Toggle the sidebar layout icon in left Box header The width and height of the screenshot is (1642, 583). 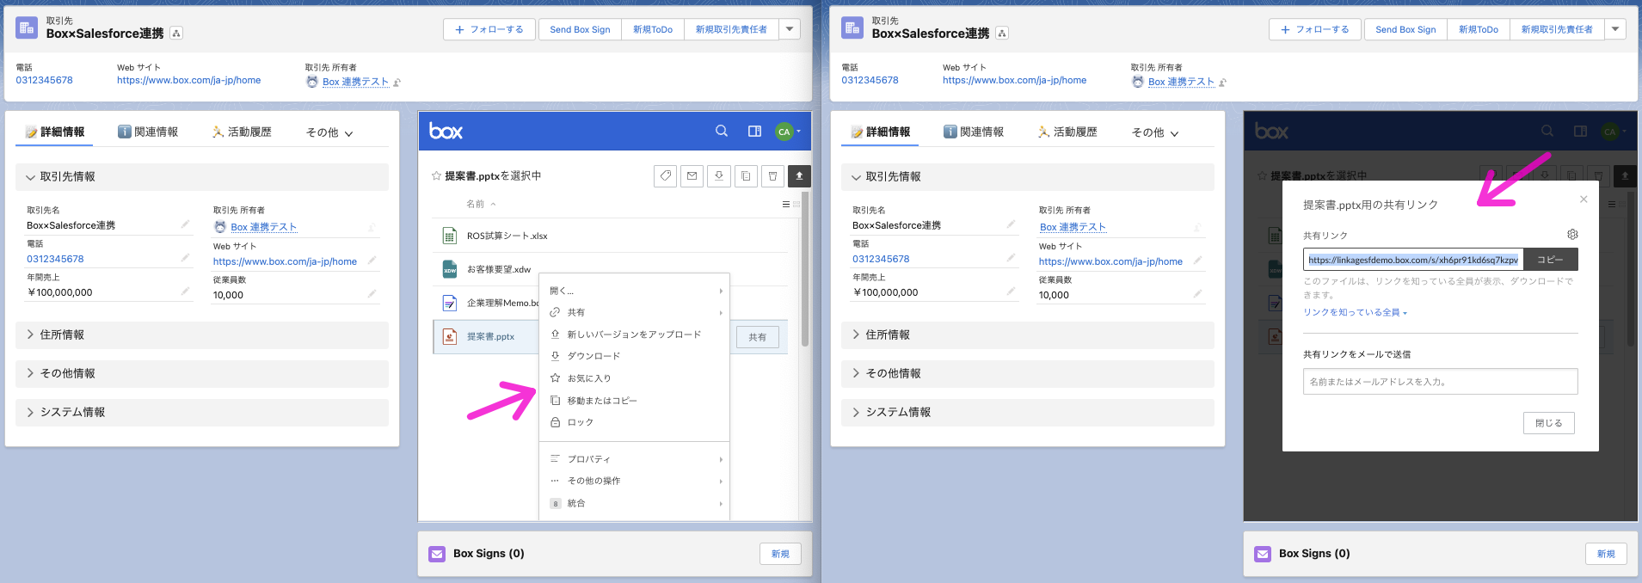754,131
